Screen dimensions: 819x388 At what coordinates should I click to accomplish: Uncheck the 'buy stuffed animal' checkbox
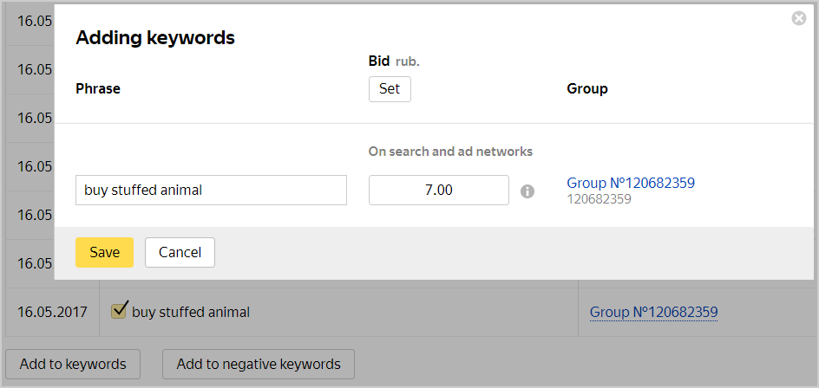[x=120, y=310]
